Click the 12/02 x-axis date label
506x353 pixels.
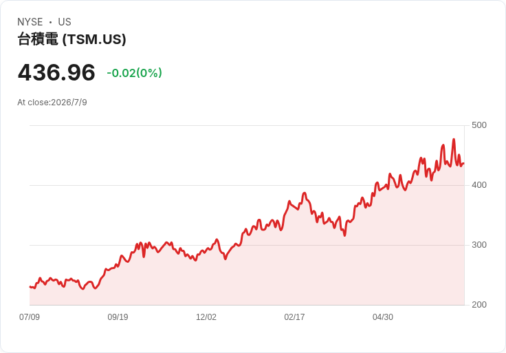tap(206, 317)
